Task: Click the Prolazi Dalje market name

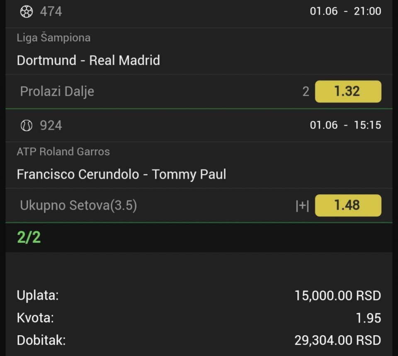Action: pyautogui.click(x=57, y=91)
